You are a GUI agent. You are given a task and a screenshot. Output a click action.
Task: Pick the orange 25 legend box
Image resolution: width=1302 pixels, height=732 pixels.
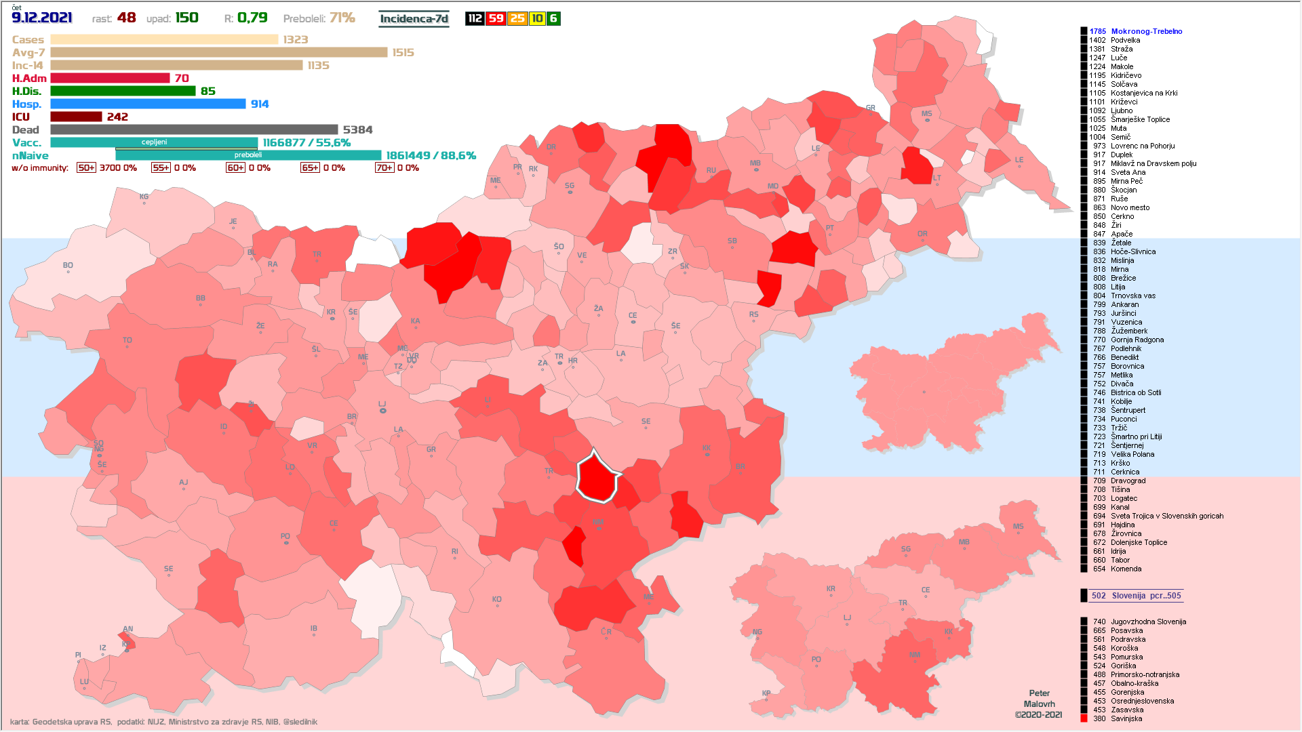(x=518, y=18)
